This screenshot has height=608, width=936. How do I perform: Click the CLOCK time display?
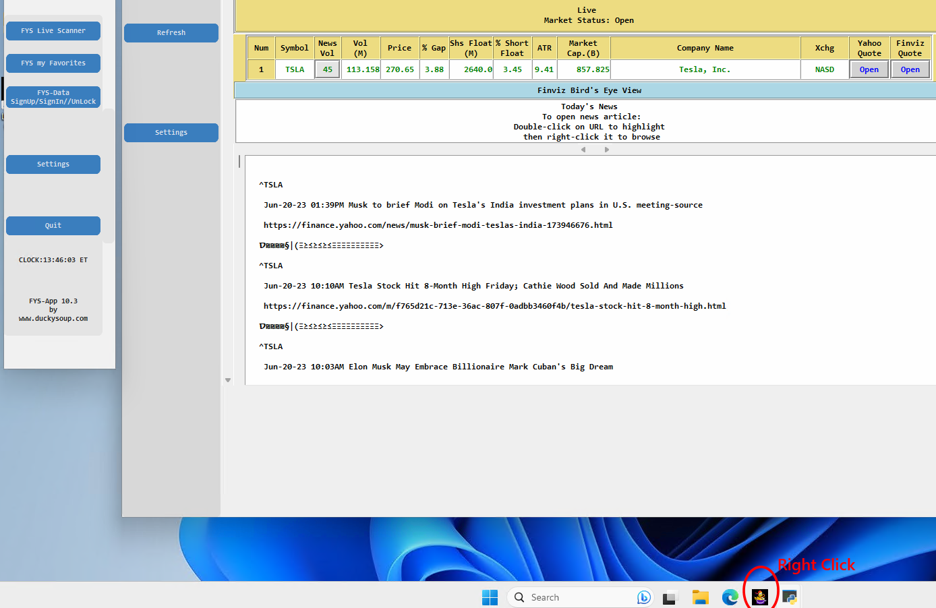pos(53,260)
